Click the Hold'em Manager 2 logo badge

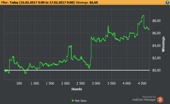click(x=160, y=99)
